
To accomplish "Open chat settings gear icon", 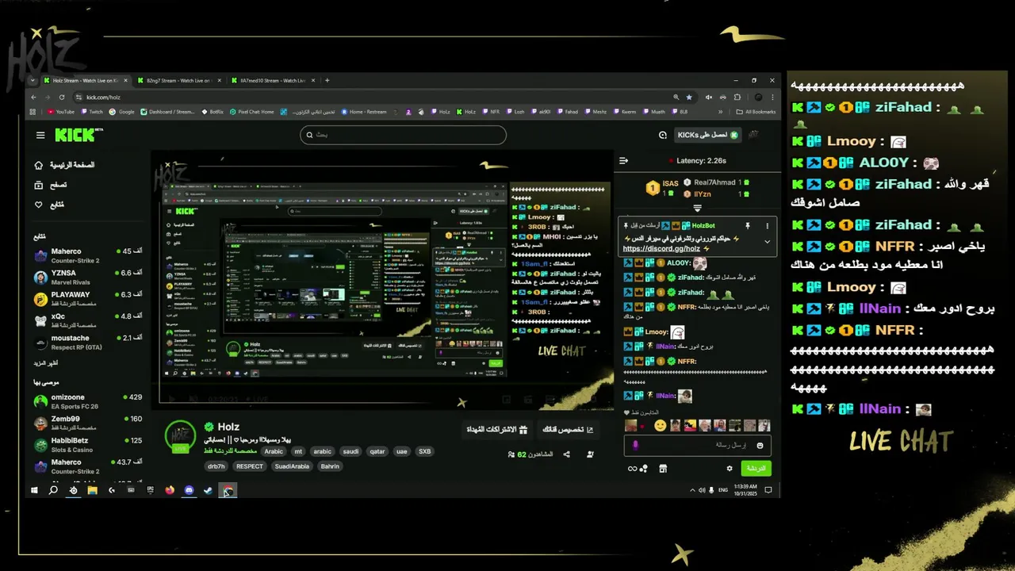I will point(730,469).
